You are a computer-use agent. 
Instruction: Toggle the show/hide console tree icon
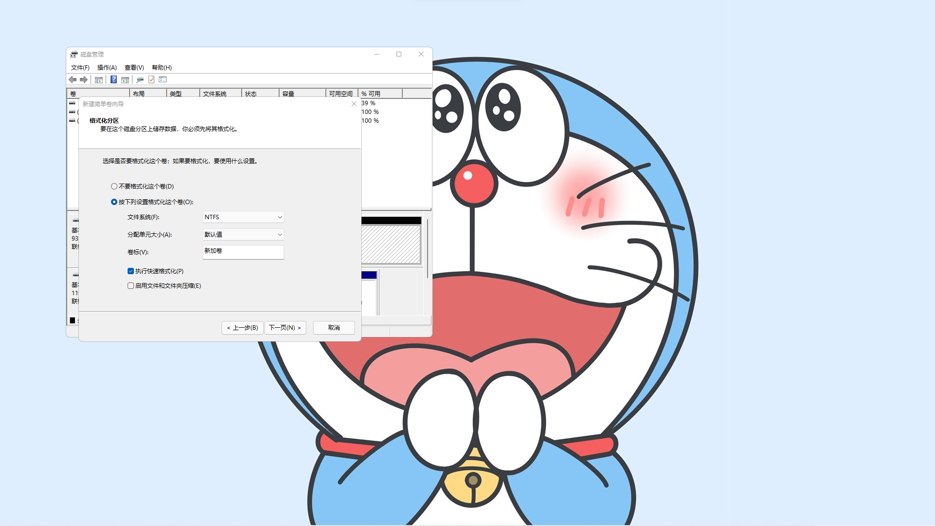99,79
